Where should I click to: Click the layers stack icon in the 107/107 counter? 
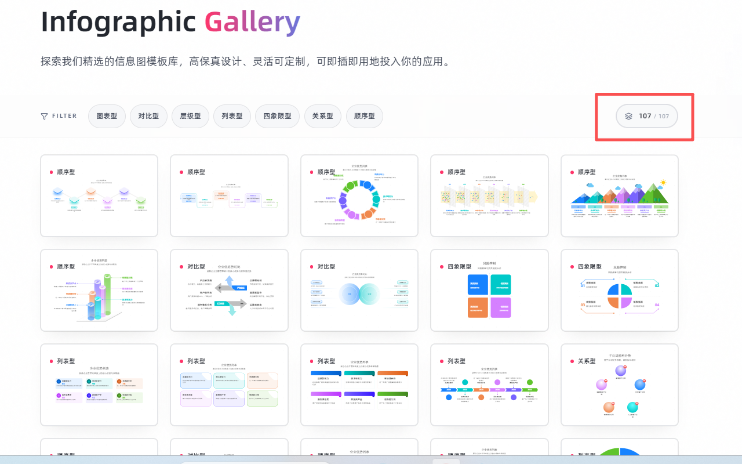click(630, 116)
